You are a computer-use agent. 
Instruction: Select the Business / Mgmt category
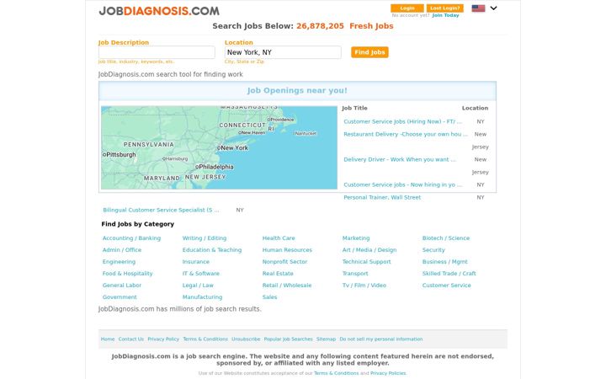445,262
